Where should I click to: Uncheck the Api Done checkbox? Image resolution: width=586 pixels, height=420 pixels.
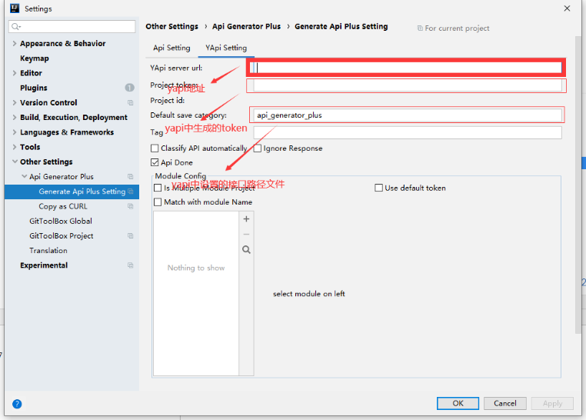click(155, 162)
